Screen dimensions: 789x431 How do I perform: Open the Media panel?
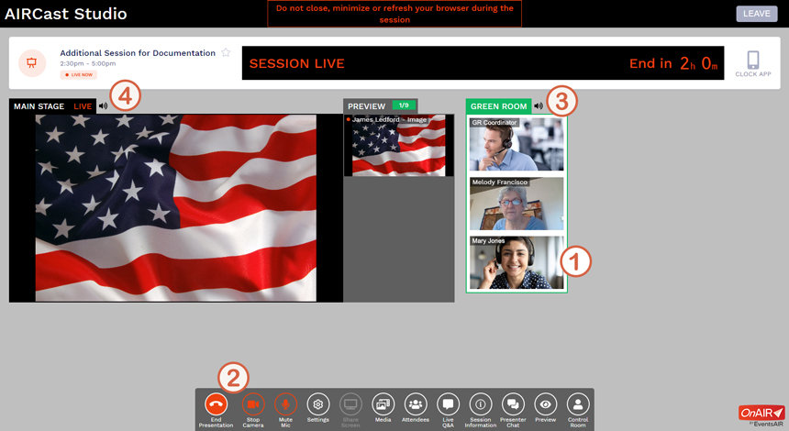tap(383, 404)
